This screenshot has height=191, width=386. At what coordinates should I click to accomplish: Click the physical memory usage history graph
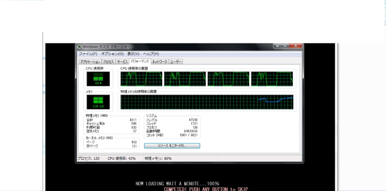point(207,102)
